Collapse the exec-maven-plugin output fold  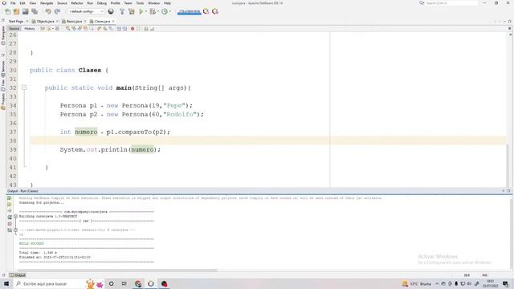(15, 230)
